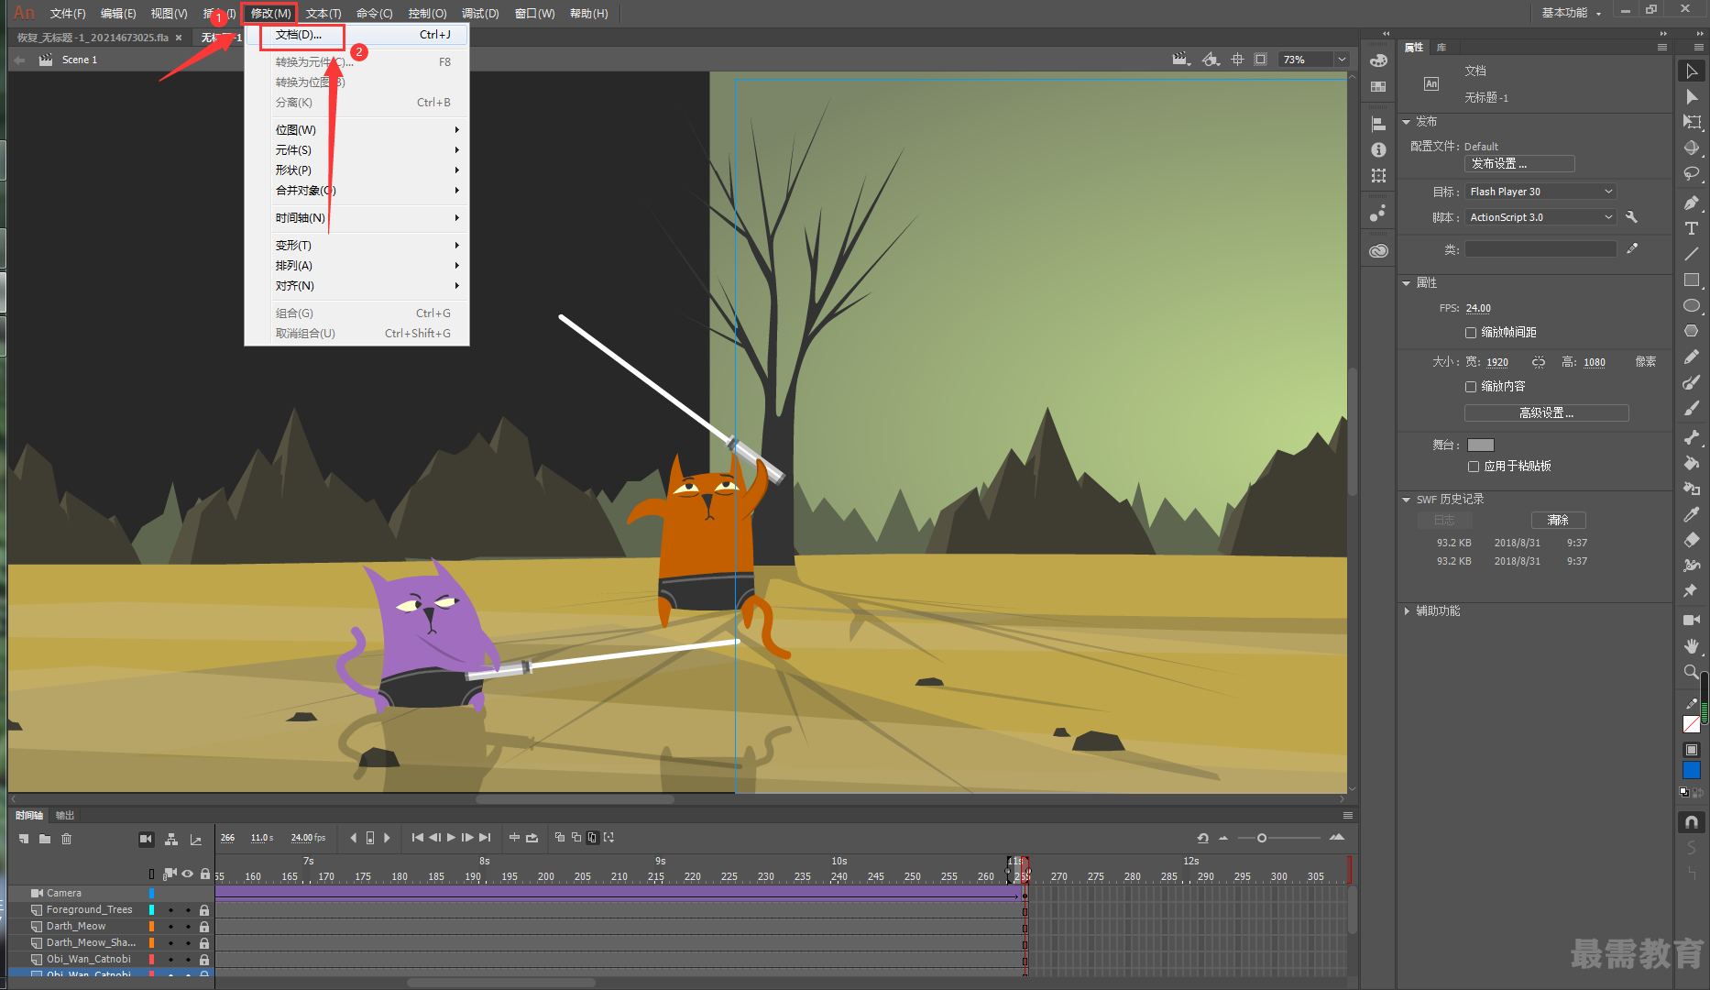The width and height of the screenshot is (1710, 990).
Task: Open the 文件(F) menu
Action: tap(68, 14)
